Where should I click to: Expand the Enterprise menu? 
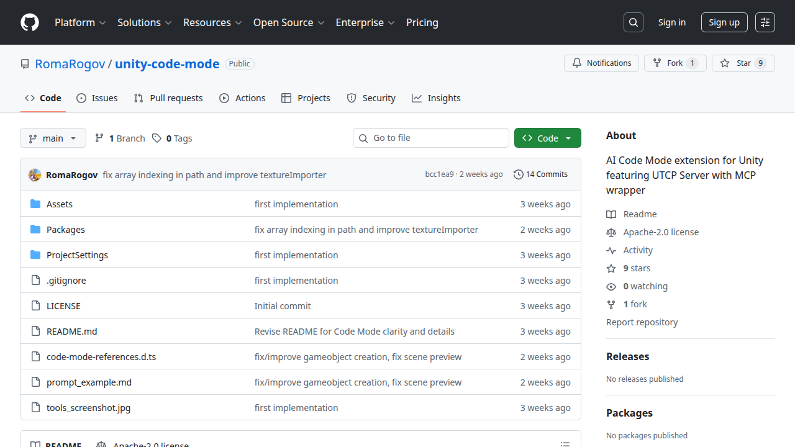[x=365, y=22]
